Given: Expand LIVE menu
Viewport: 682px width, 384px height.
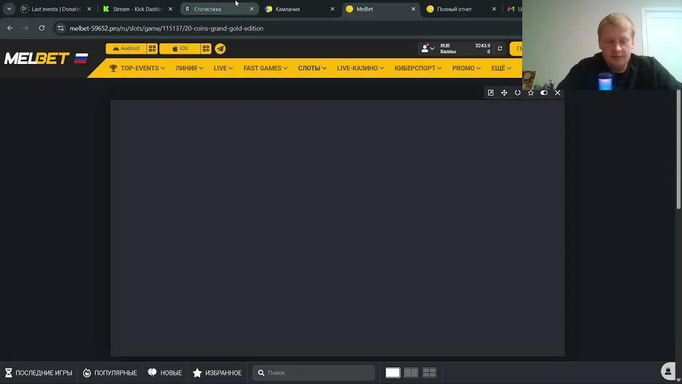Looking at the screenshot, I should click(x=223, y=68).
